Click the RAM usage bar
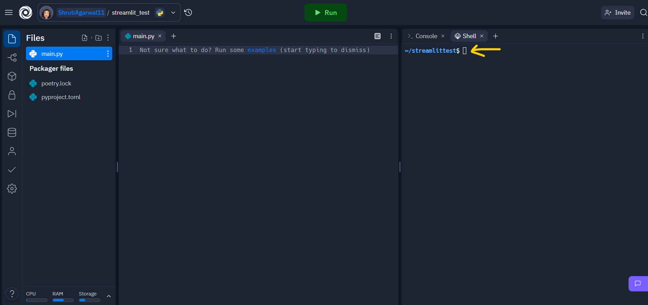This screenshot has width=648, height=305. (x=63, y=300)
